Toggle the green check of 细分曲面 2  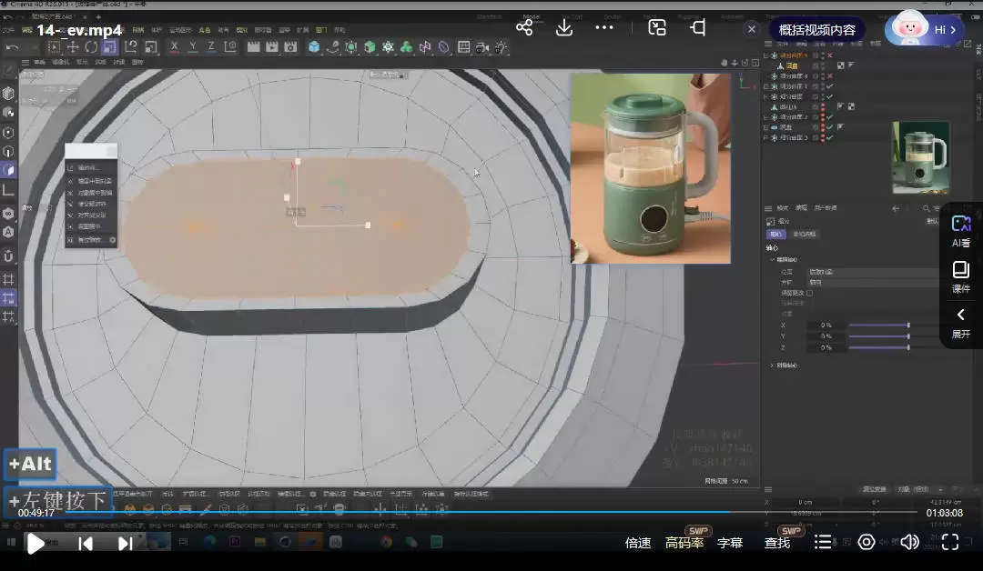tap(830, 117)
